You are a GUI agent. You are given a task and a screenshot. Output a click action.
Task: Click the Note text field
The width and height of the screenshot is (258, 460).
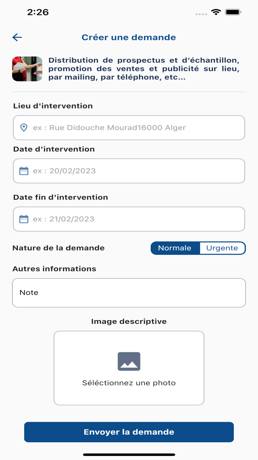coord(129,292)
